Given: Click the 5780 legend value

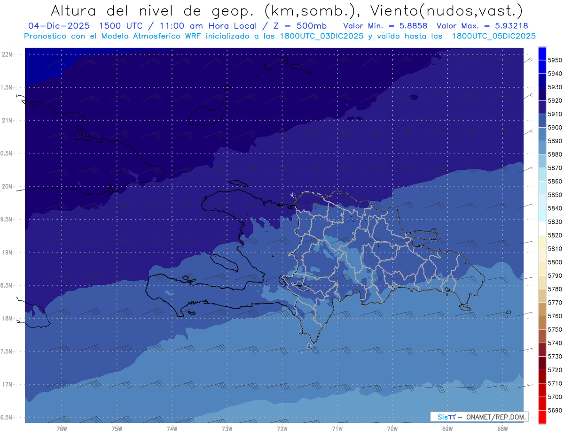Looking at the screenshot, I should coord(555,289).
